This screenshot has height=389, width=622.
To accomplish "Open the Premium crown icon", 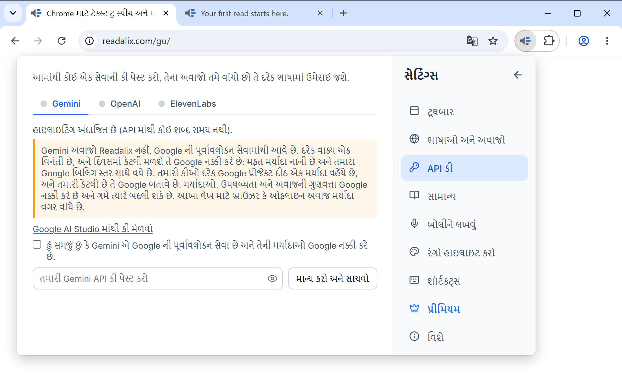I will [x=414, y=308].
